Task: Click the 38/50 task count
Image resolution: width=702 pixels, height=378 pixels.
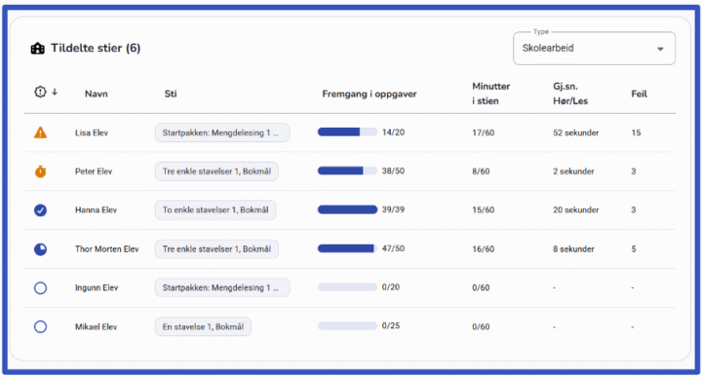Action: pos(393,170)
